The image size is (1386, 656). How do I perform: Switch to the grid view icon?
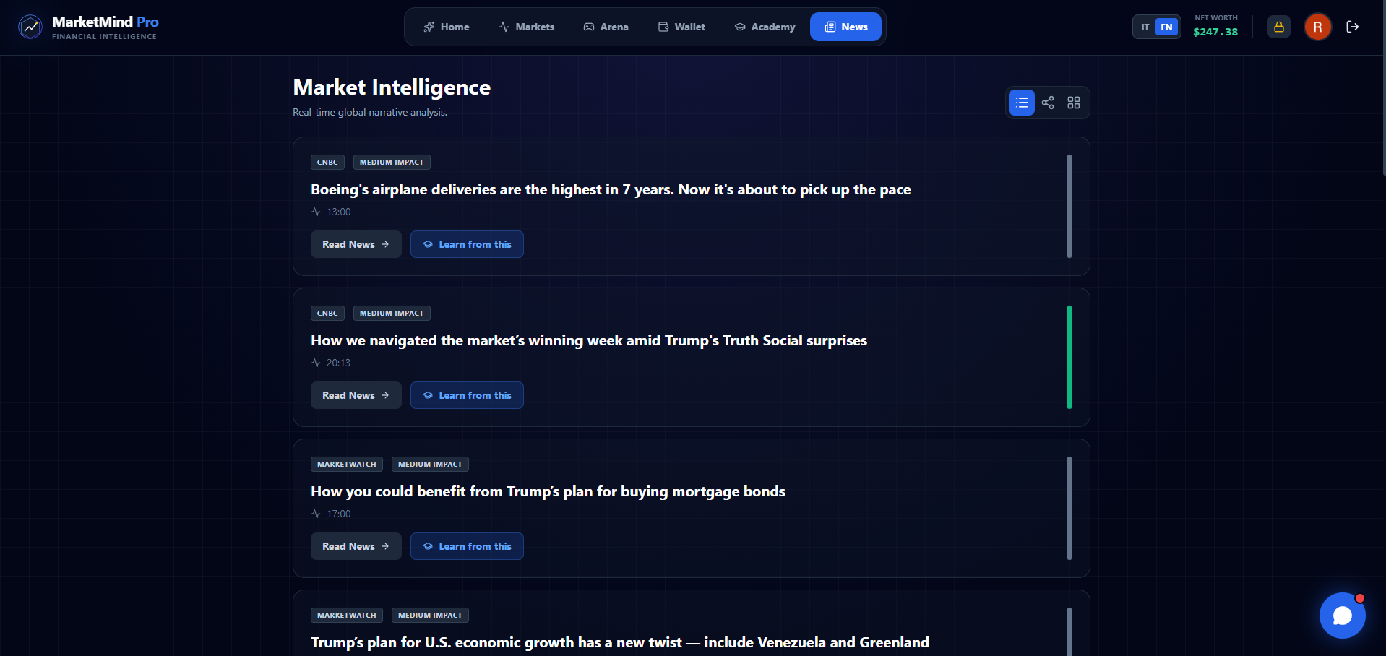(1073, 103)
